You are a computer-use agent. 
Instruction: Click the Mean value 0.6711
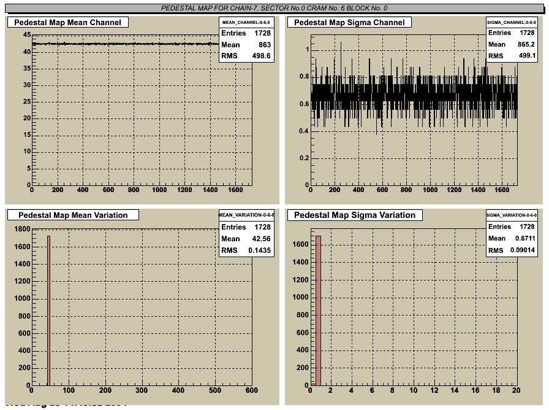click(x=525, y=238)
